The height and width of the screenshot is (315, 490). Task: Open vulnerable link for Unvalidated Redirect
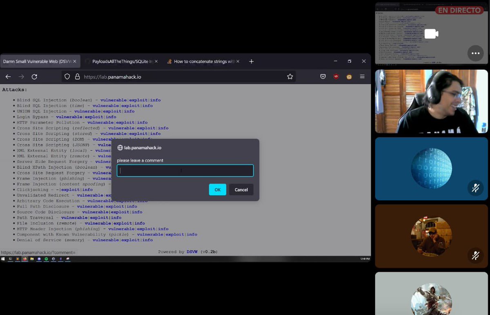[90, 195]
